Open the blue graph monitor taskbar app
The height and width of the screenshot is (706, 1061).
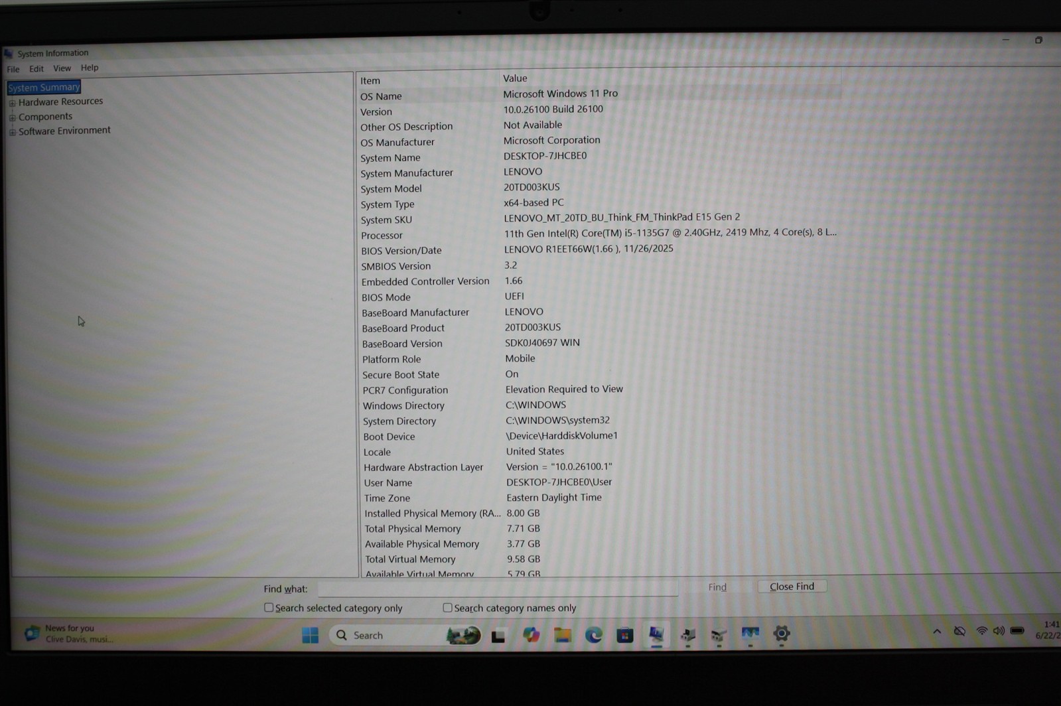click(750, 634)
